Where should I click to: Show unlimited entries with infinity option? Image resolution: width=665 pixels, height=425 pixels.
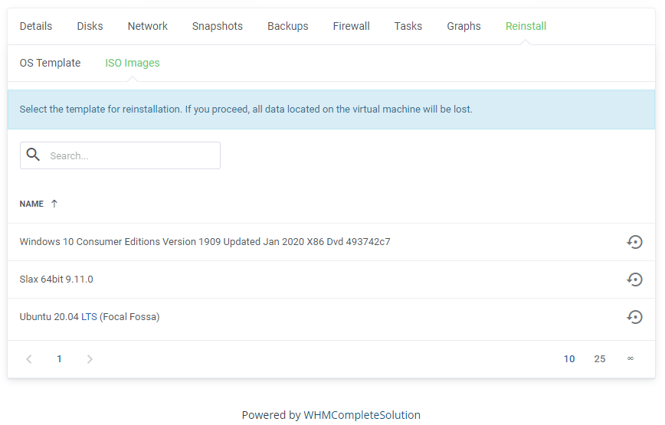point(631,359)
